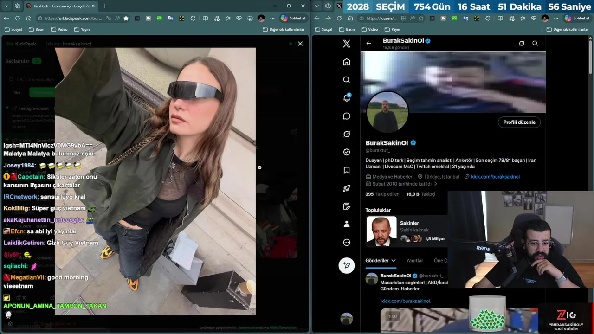Open Video bookmarks folder in right browser
Image resolution: width=594 pixels, height=334 pixels.
point(369,29)
